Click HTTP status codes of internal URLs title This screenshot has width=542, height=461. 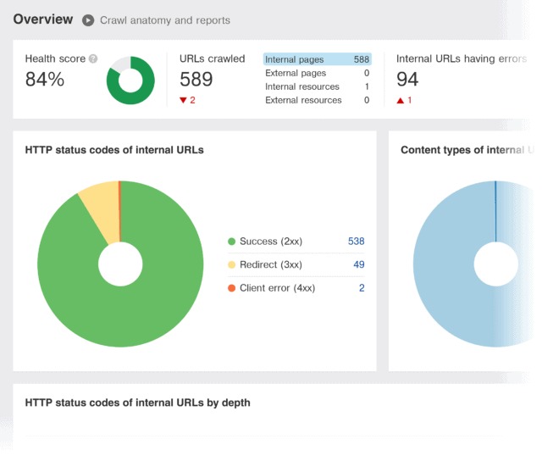click(114, 150)
